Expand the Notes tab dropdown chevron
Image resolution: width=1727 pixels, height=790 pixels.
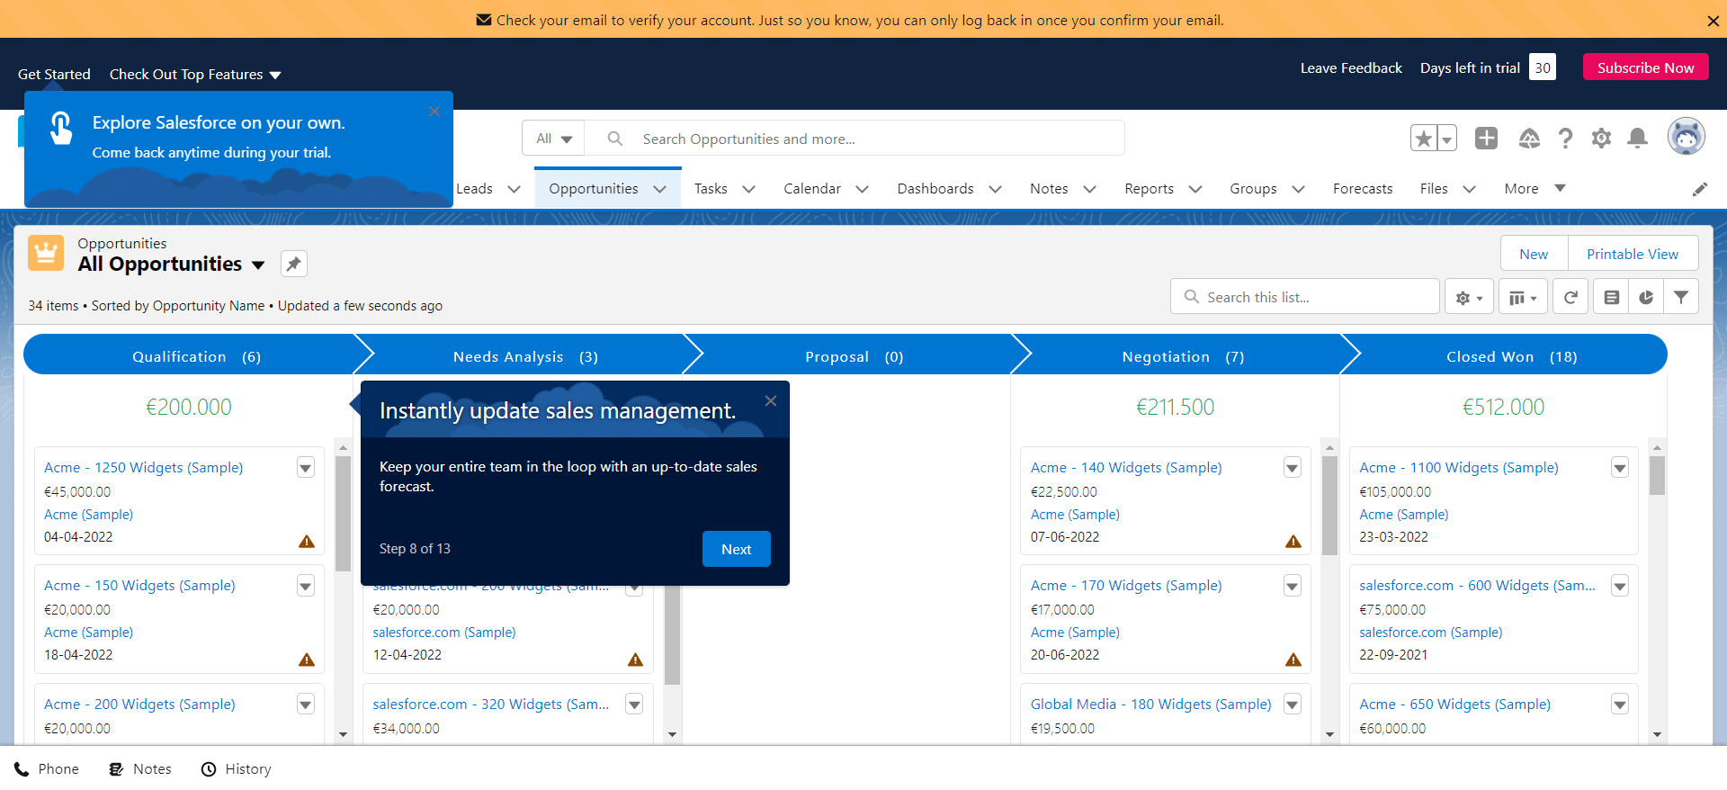1089,189
